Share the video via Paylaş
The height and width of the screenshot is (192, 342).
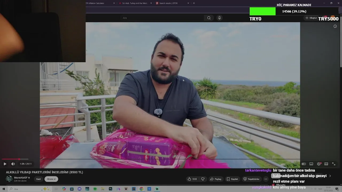[x=216, y=179]
